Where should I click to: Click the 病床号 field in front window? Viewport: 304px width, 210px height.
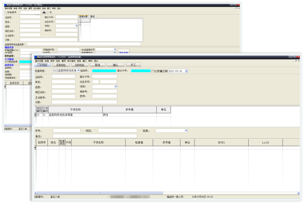coord(104,91)
